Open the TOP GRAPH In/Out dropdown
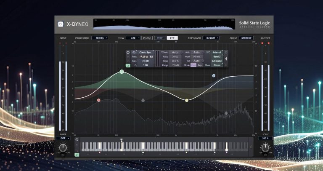This screenshot has height=171, width=323. 211,38
